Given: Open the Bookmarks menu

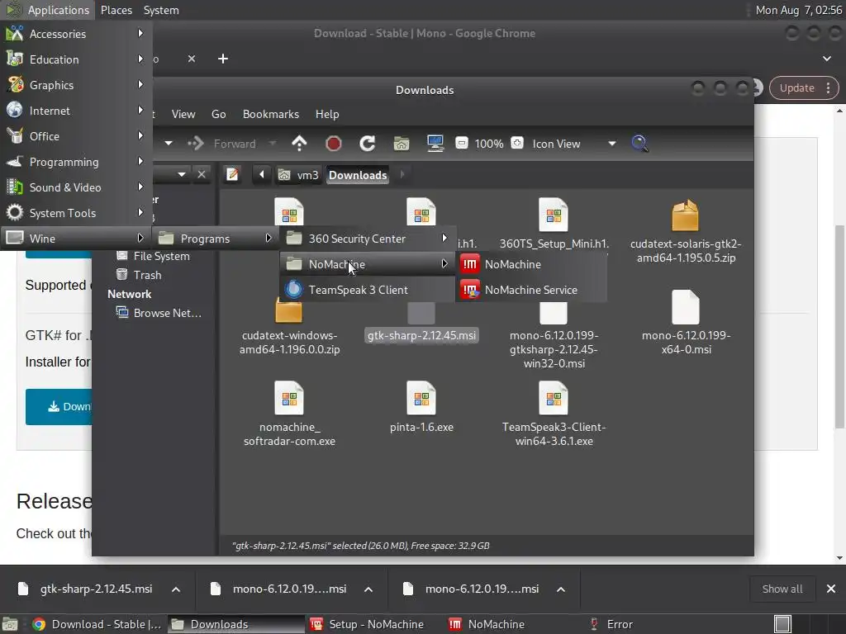Looking at the screenshot, I should click(x=271, y=114).
